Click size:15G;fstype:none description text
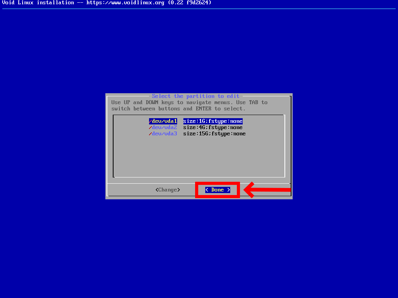Viewport: 398px width, 298px height. click(214, 134)
